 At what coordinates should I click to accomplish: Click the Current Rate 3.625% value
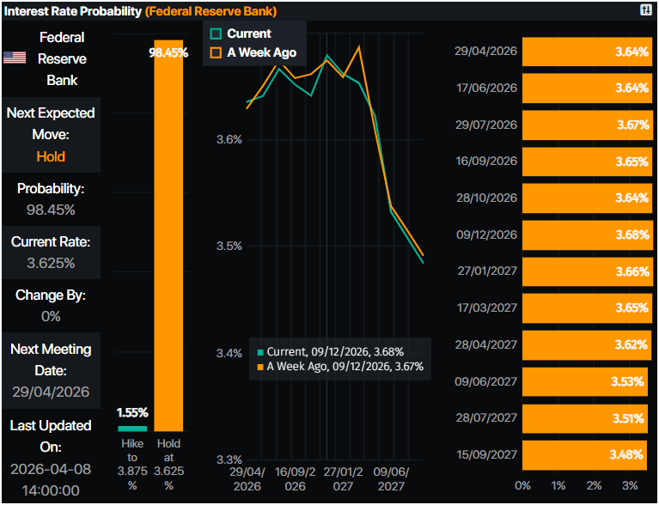(51, 263)
